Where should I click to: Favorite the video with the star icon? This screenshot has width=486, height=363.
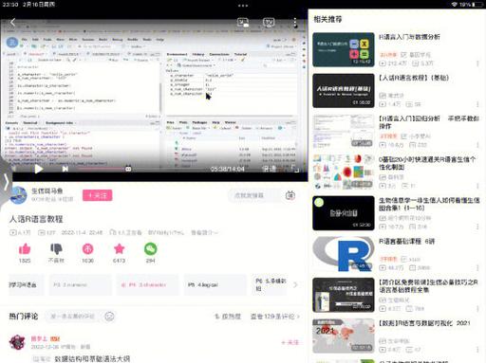coord(119,249)
